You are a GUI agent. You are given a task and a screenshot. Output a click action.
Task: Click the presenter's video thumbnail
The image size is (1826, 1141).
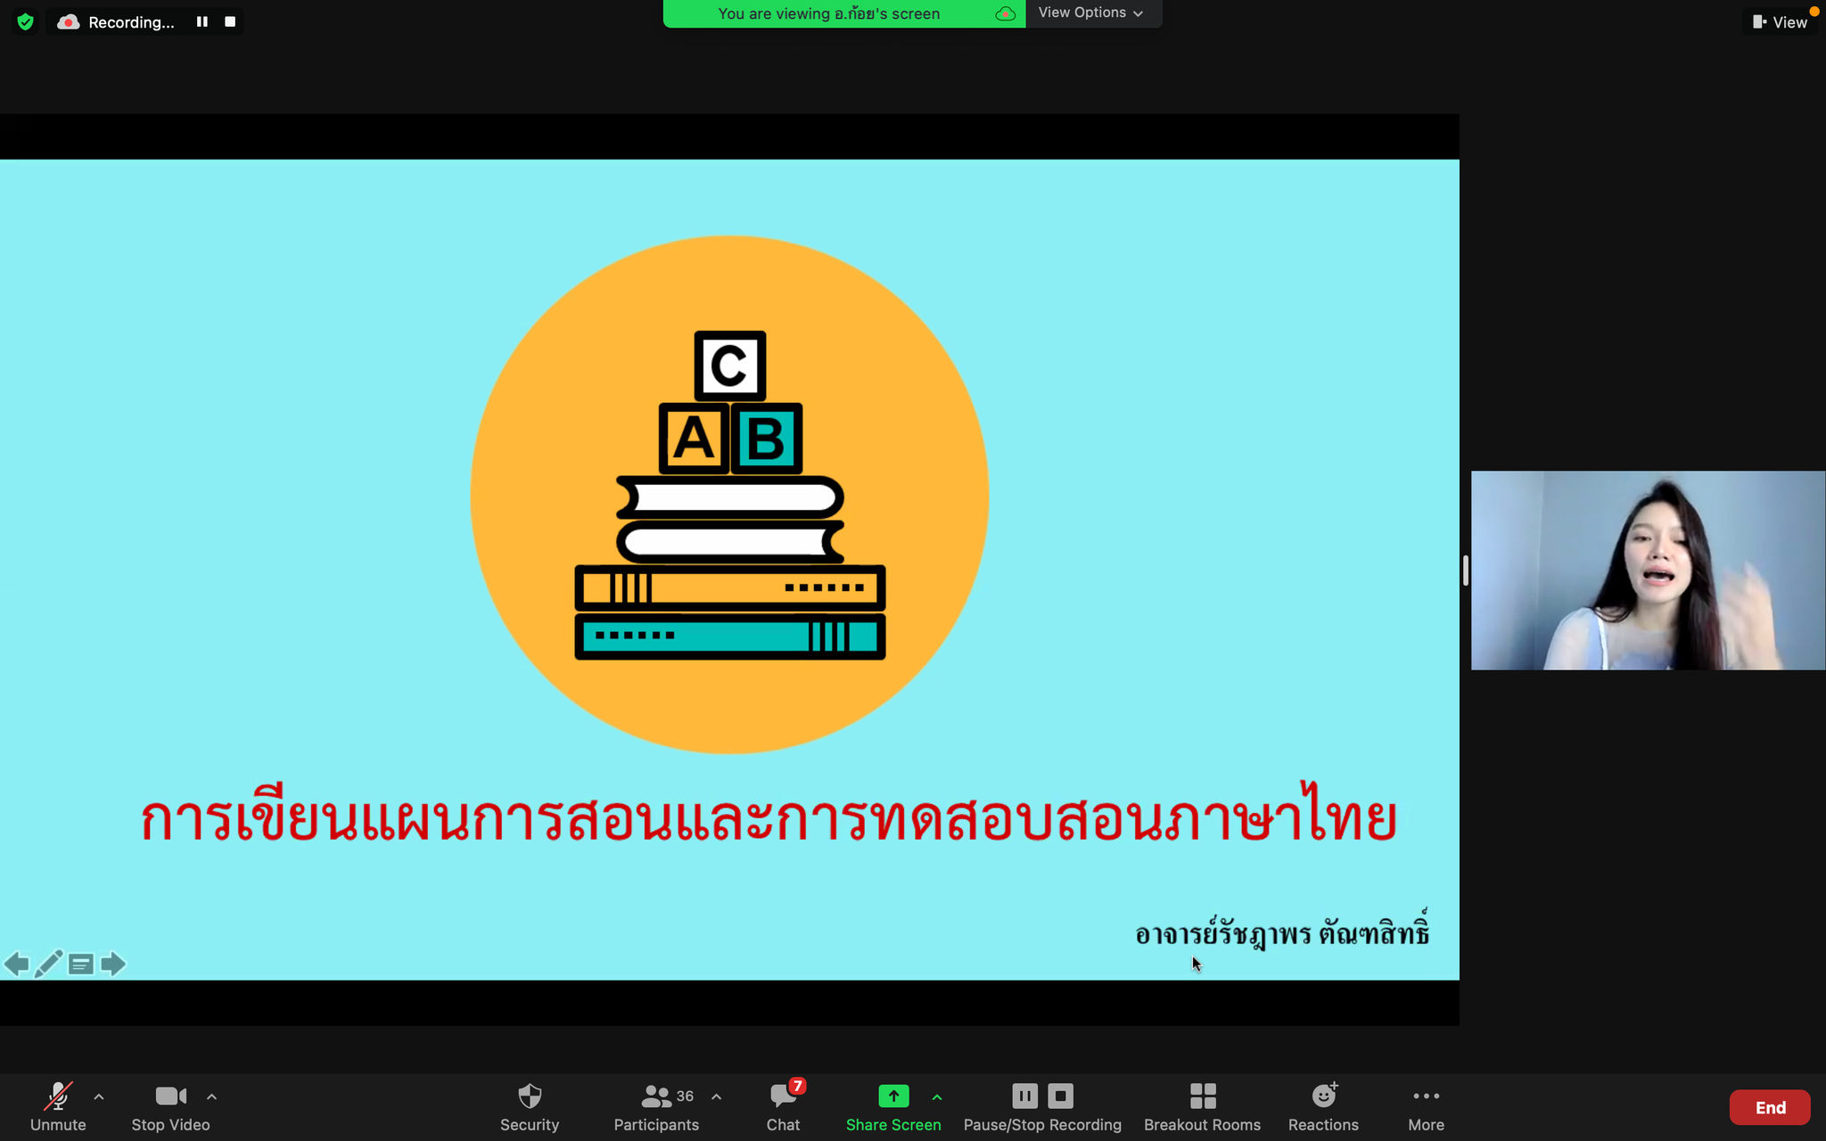(1648, 570)
